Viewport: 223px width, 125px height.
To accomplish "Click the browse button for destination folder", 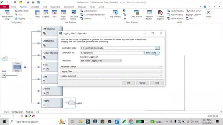I will click(157, 48).
